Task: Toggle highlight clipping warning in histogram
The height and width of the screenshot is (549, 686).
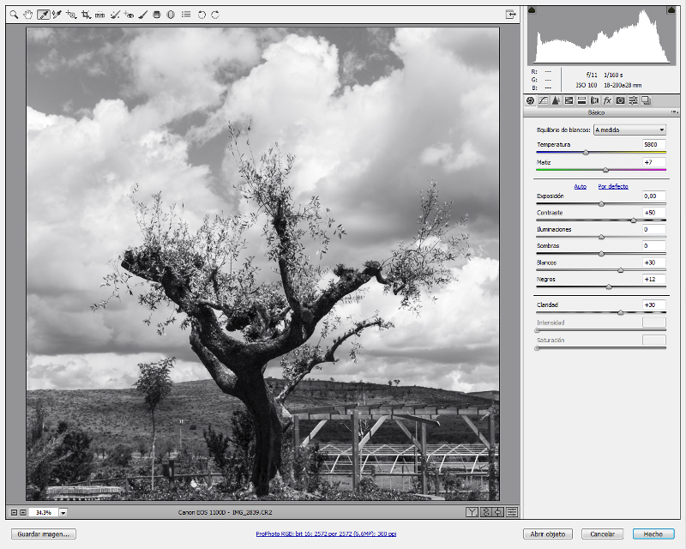Action: pyautogui.click(x=671, y=10)
